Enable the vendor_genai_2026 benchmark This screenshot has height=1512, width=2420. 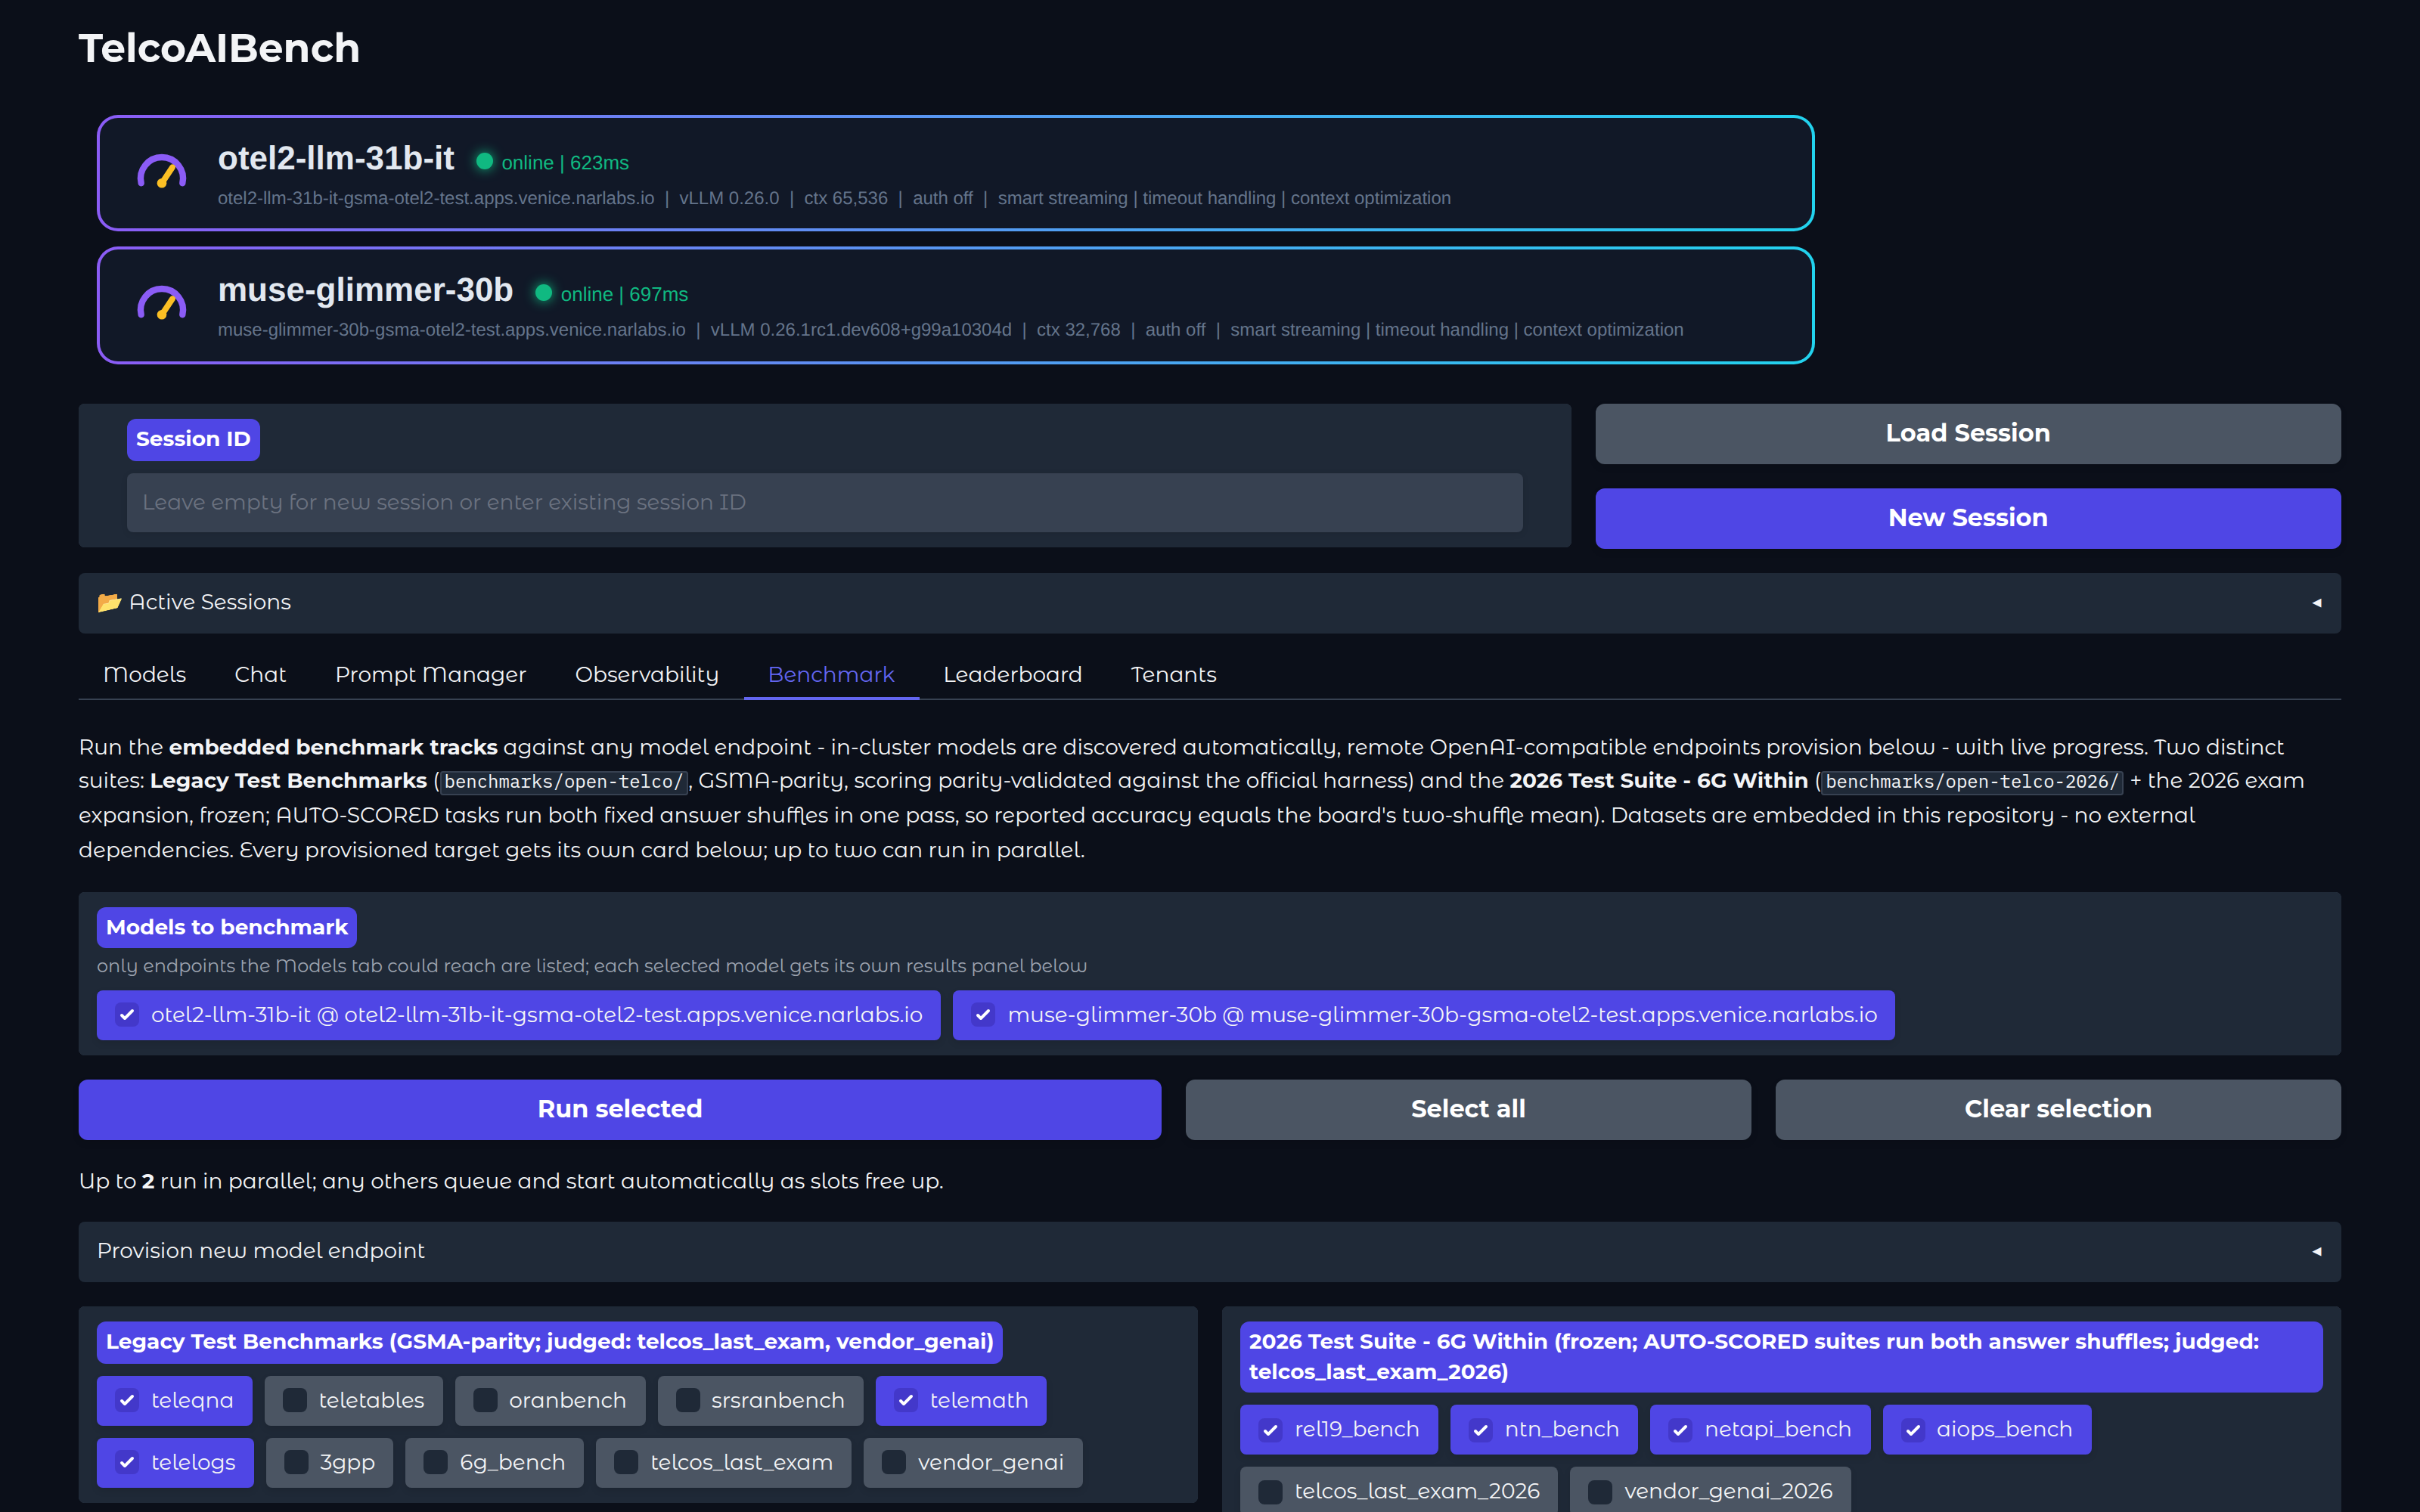[1600, 1491]
